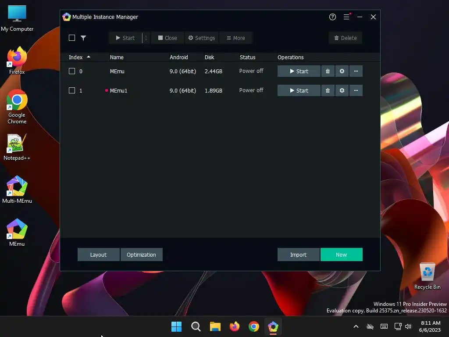
Task: Select the Recycle Bin desktop icon
Action: pos(427,276)
